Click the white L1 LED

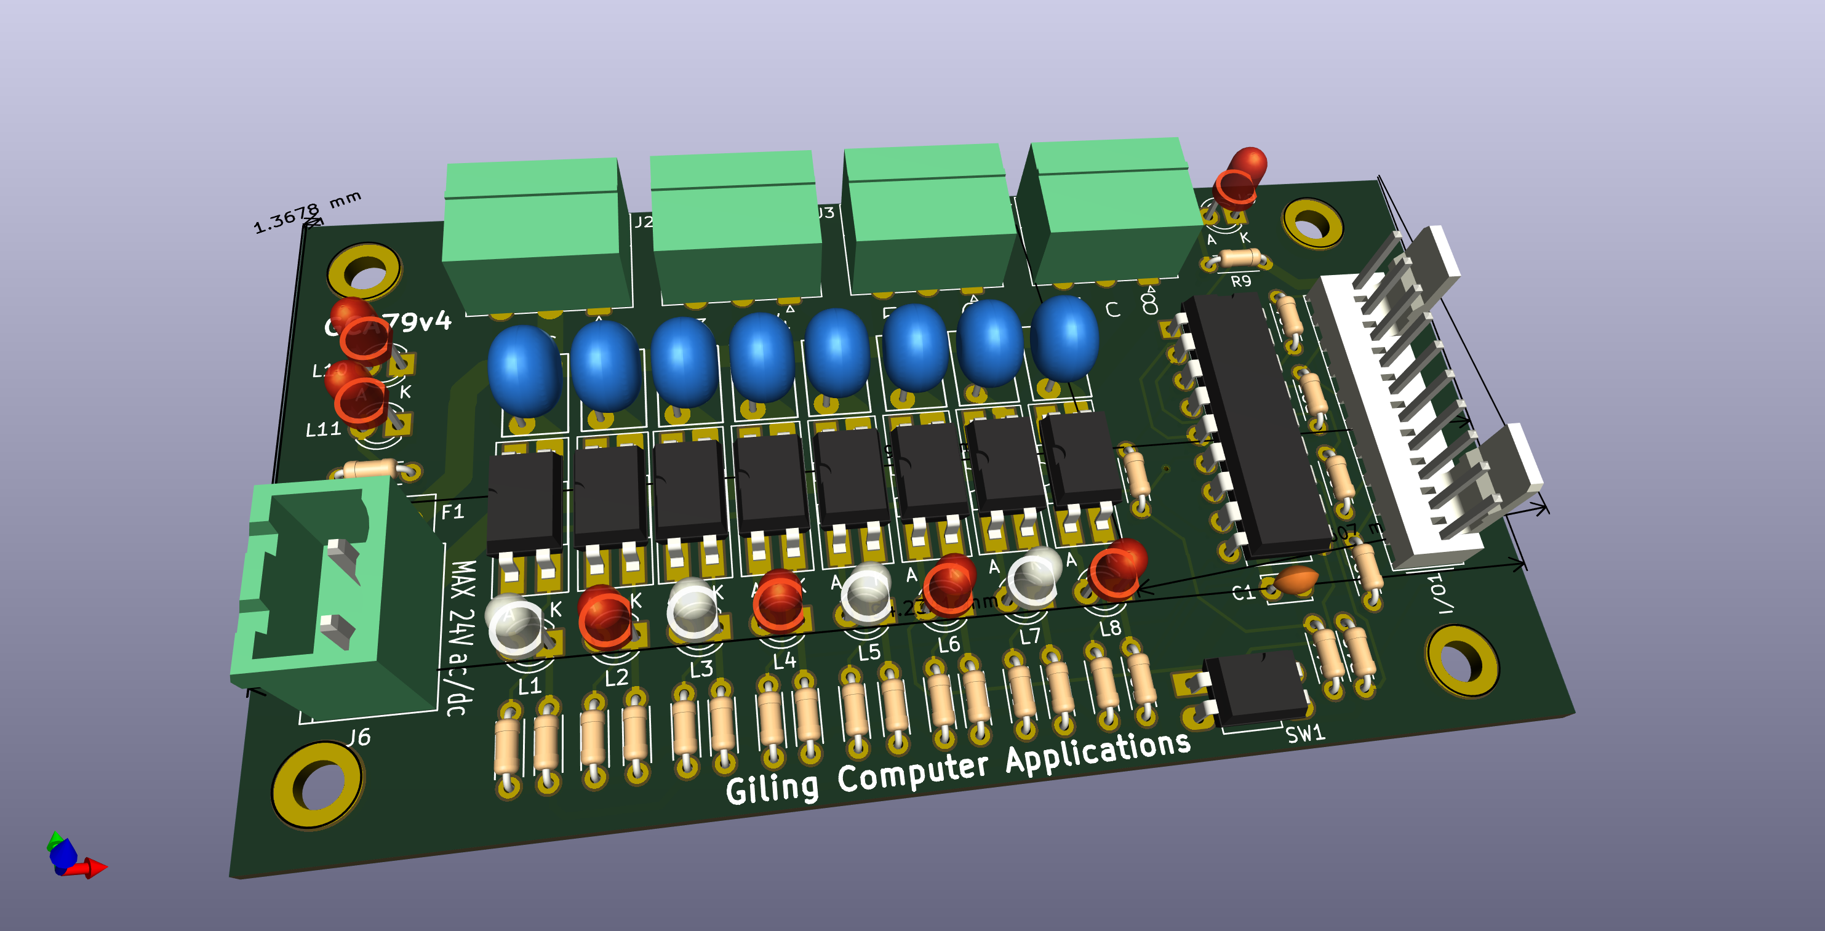[515, 624]
